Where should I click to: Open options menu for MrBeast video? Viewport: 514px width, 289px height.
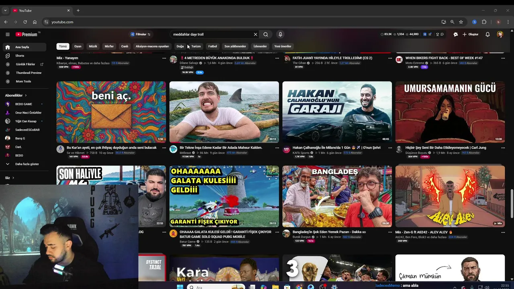click(x=277, y=148)
